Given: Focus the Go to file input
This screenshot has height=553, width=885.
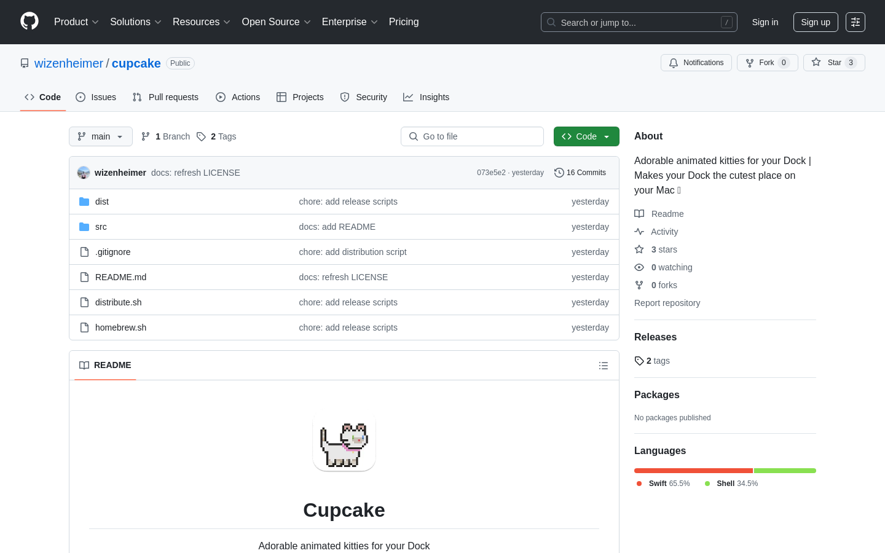Looking at the screenshot, I should [472, 136].
